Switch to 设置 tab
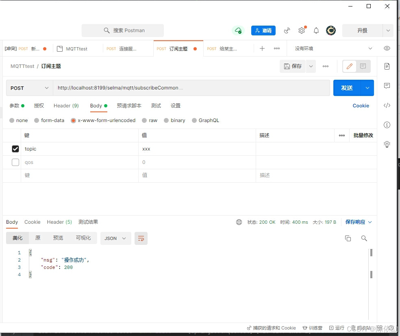The height and width of the screenshot is (336, 400). click(176, 106)
